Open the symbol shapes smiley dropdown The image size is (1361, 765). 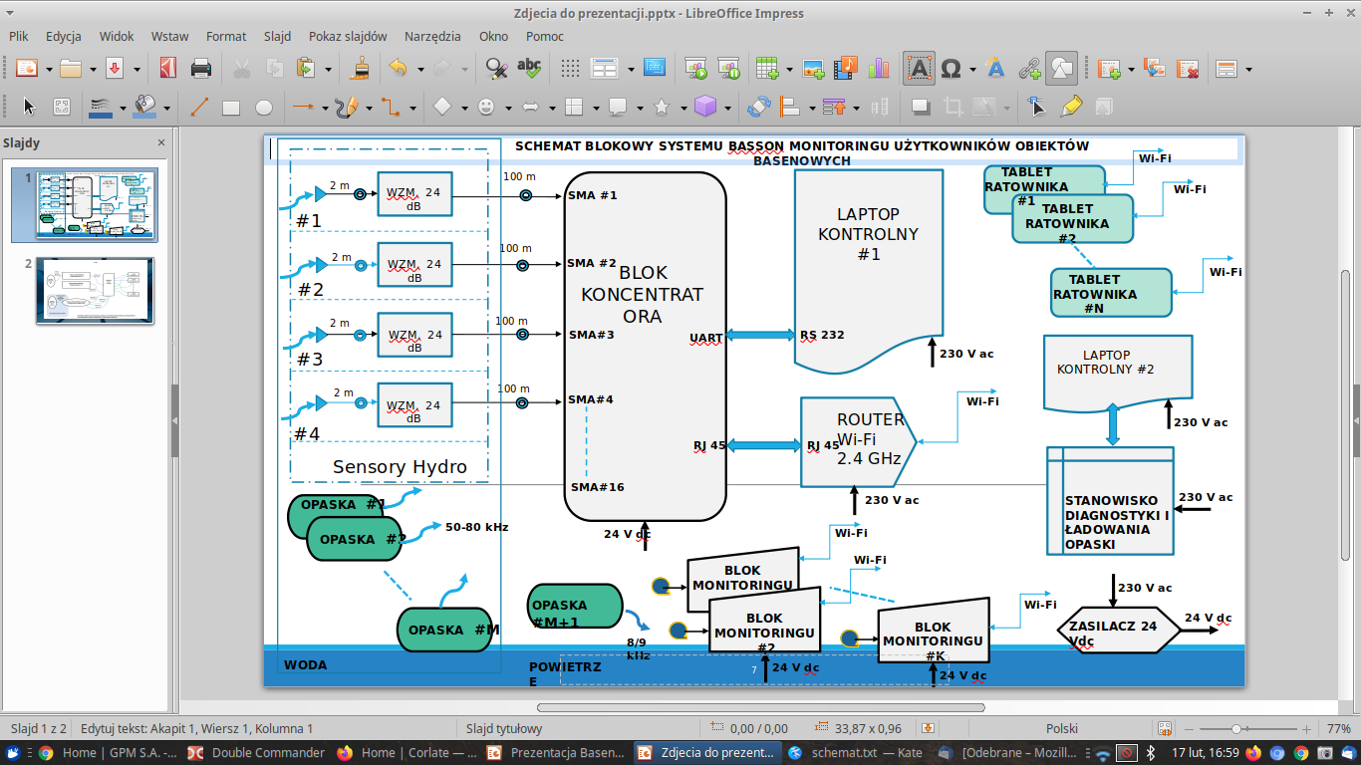click(508, 107)
